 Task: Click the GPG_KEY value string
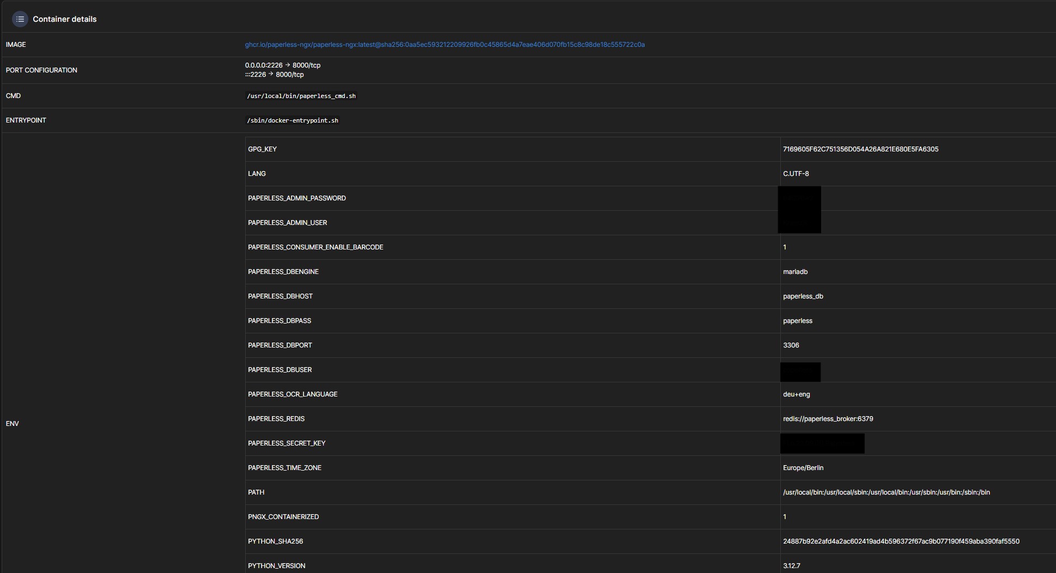point(860,149)
